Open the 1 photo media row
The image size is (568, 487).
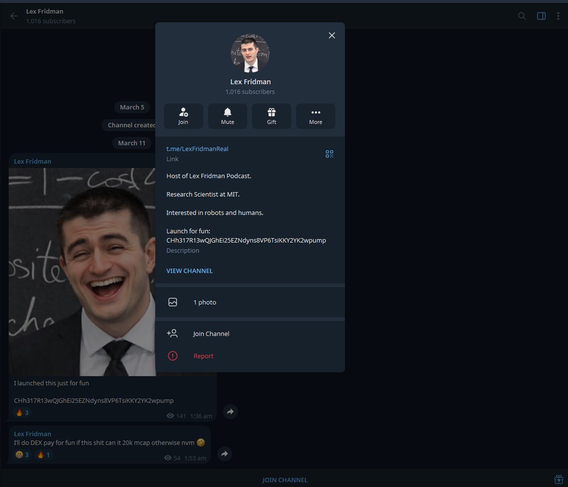pyautogui.click(x=250, y=302)
